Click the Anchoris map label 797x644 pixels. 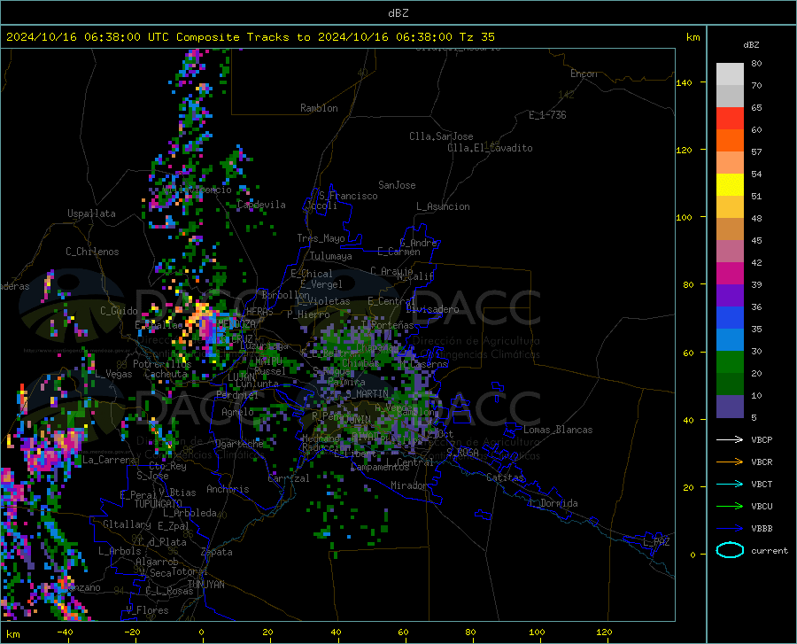(x=228, y=489)
